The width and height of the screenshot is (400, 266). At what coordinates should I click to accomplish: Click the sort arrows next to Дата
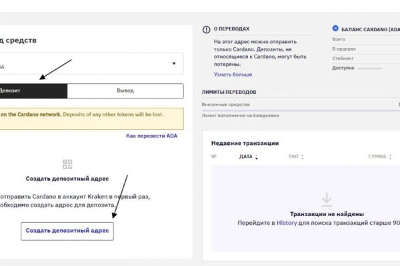[257, 157]
